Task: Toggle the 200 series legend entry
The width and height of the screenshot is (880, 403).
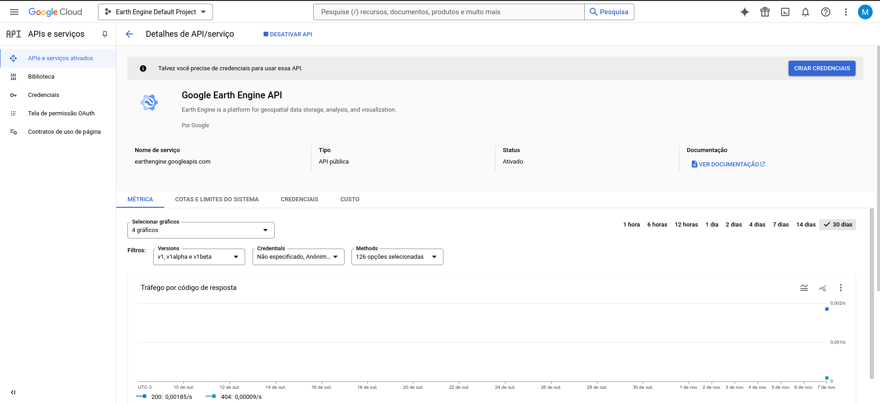Action: 165,397
